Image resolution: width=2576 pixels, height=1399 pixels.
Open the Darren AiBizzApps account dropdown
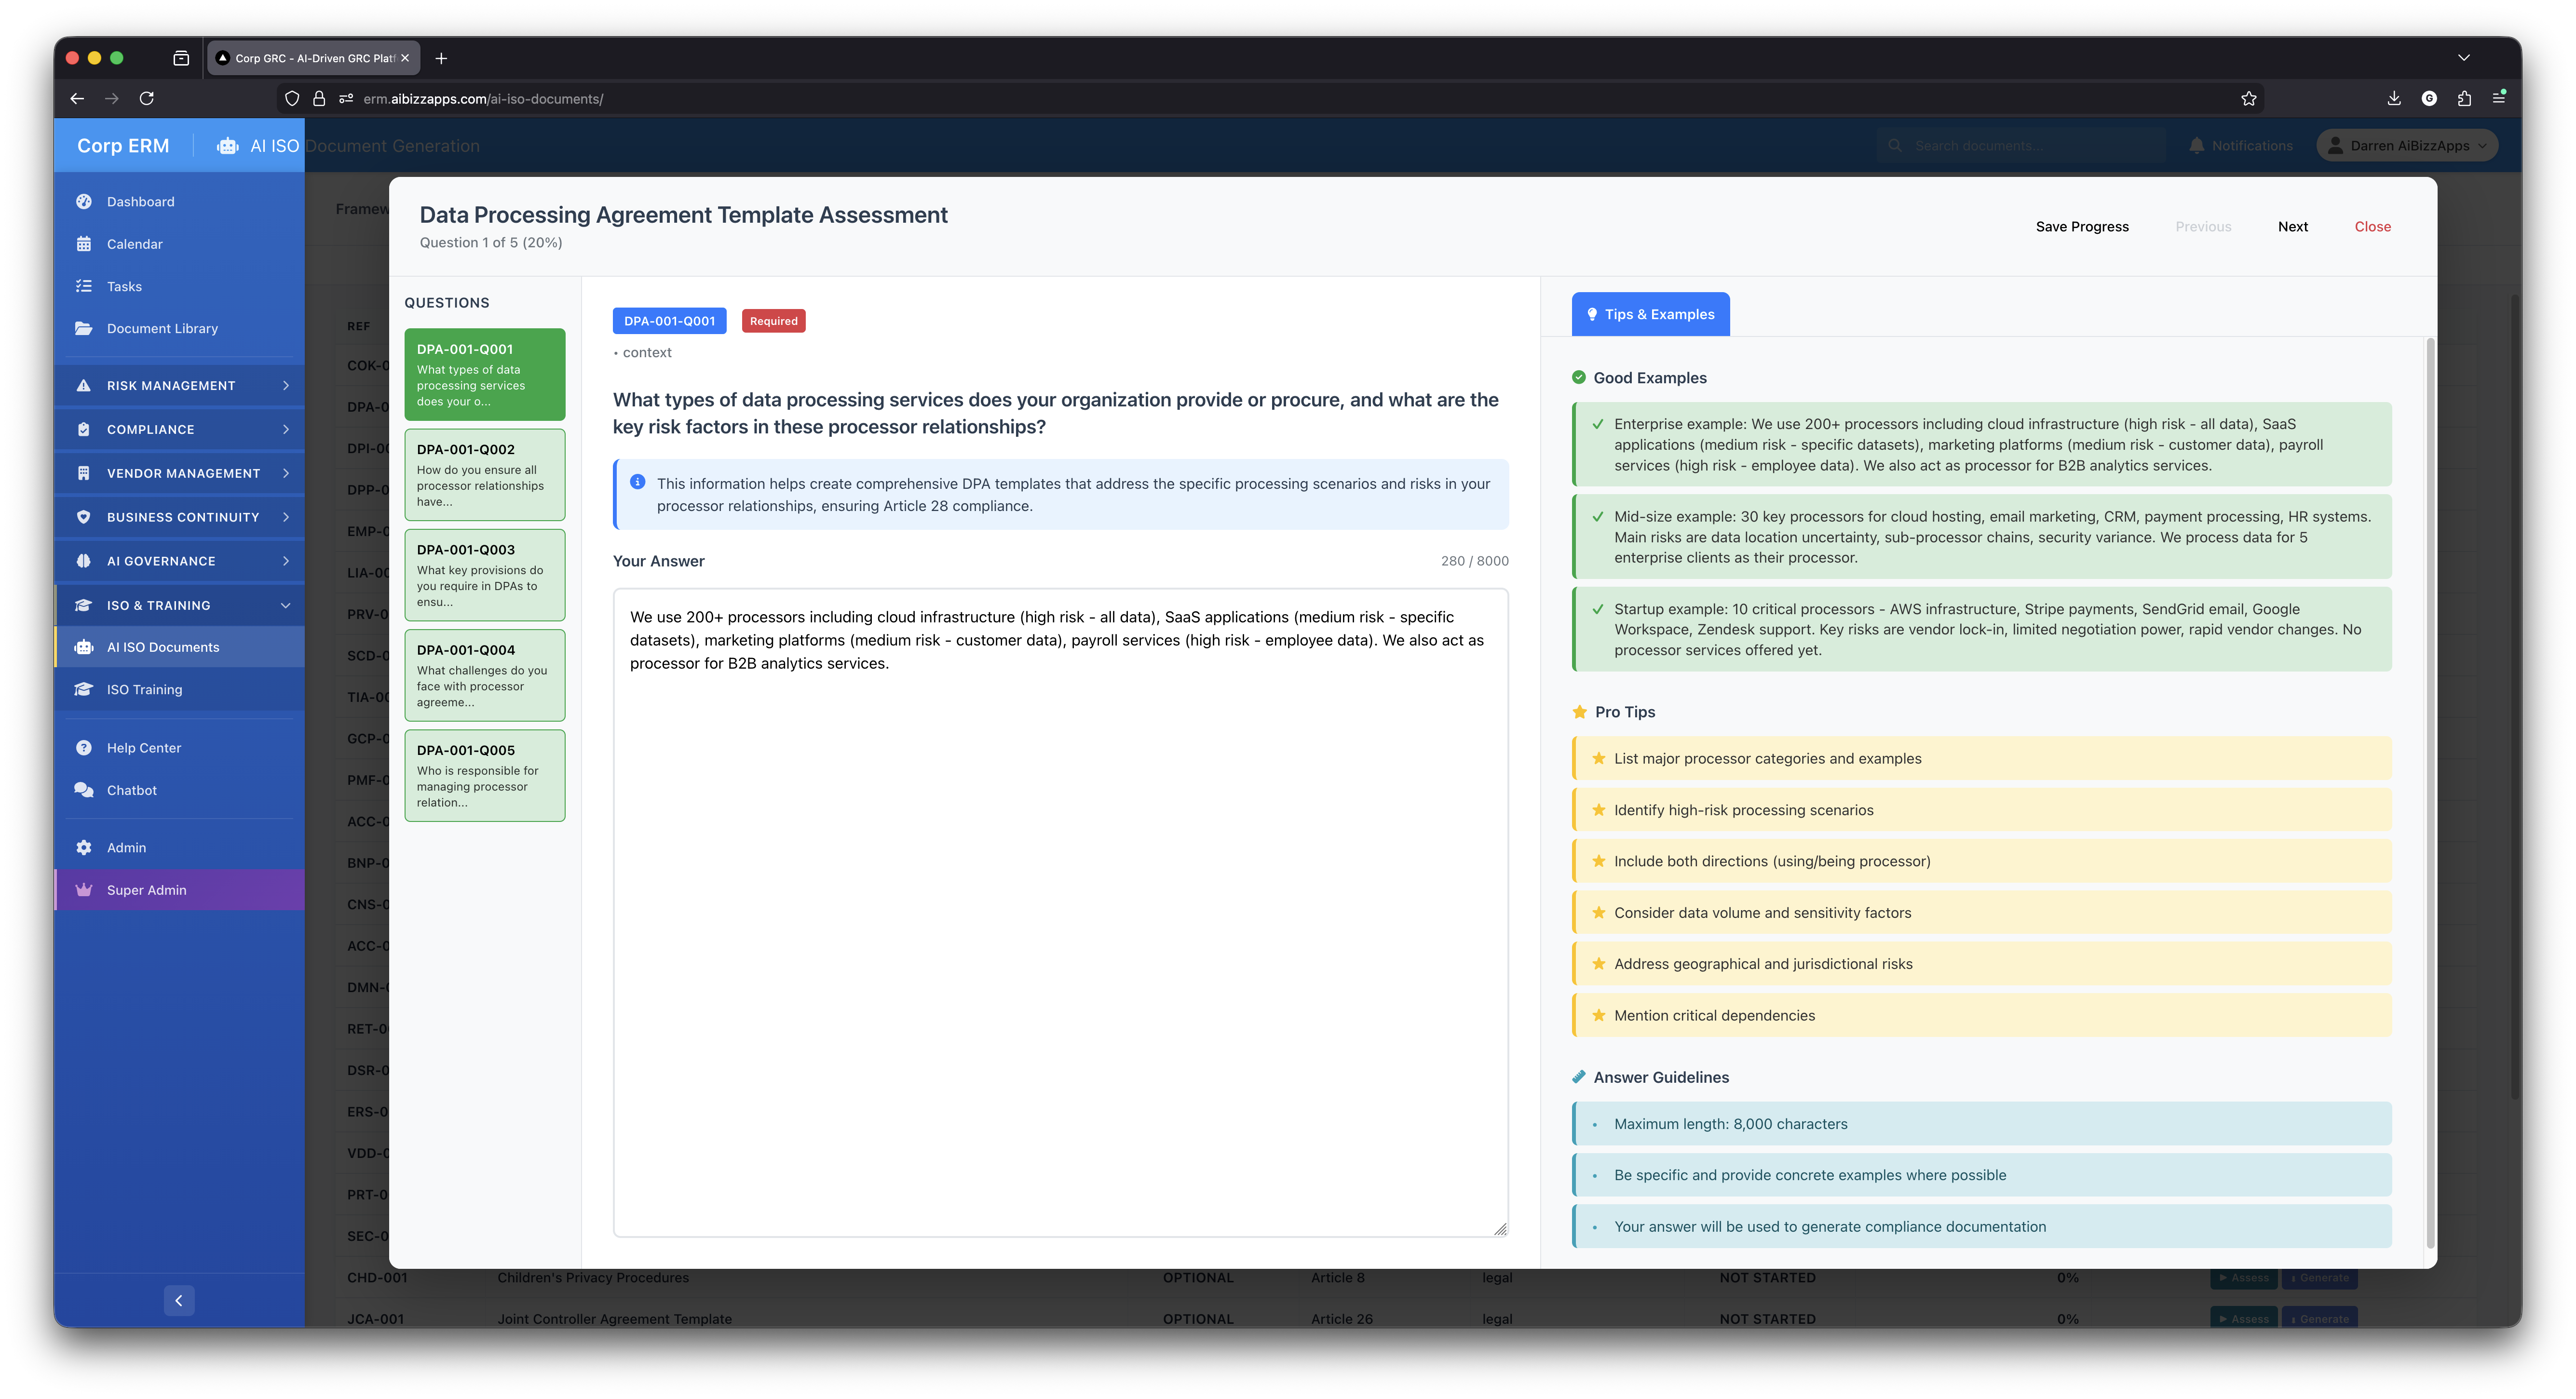pyautogui.click(x=2406, y=145)
